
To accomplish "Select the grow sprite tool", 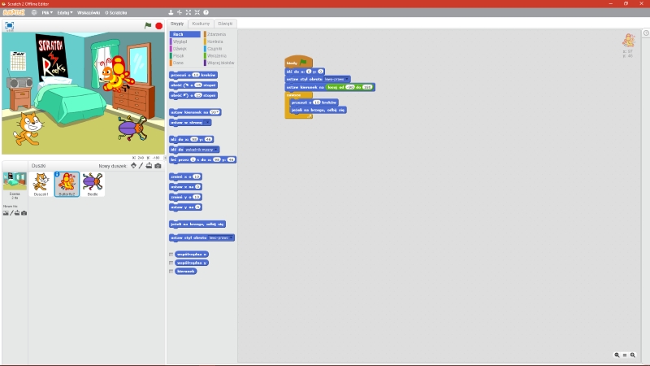I will coord(188,12).
